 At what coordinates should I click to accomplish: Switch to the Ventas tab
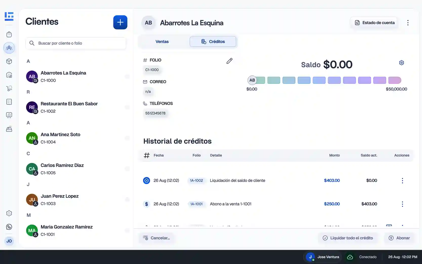[x=162, y=42]
